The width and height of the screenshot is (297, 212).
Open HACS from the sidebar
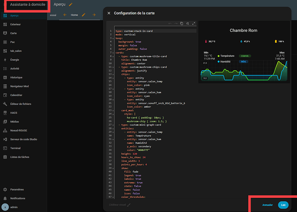coord(15,113)
